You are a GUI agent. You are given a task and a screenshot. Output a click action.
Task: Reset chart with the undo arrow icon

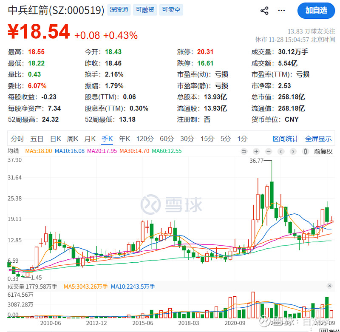pos(244,151)
